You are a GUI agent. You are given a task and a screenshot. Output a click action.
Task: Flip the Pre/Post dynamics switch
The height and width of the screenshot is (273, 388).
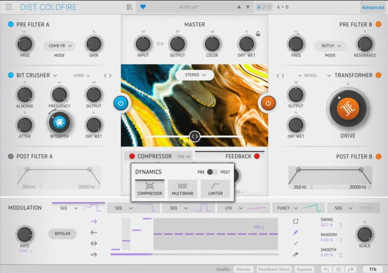tap(213, 172)
